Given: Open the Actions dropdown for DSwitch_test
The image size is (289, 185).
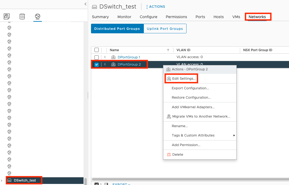Looking at the screenshot, I should (x=156, y=7).
